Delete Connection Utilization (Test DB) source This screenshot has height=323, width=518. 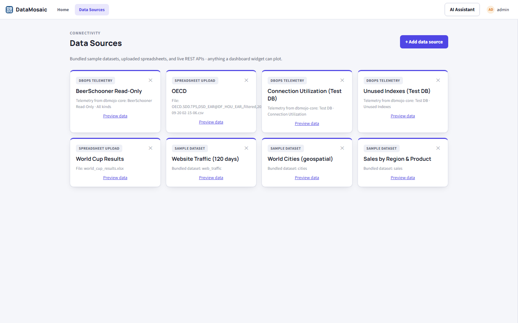[x=342, y=80]
